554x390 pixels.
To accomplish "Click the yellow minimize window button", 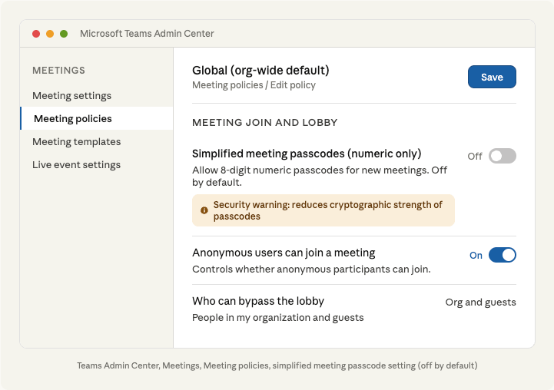I will [x=50, y=34].
